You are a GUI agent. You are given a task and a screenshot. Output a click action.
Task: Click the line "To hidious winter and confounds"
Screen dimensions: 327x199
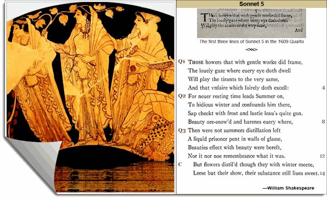239,104
